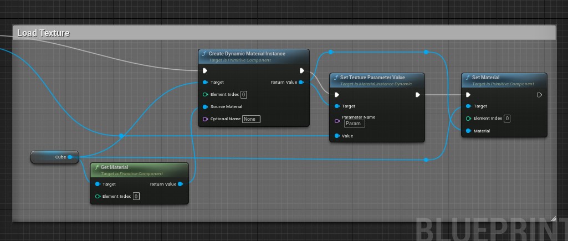Screen dimensions: 568x241
Task: Click the Parameter Name input pin
Action: (x=337, y=121)
